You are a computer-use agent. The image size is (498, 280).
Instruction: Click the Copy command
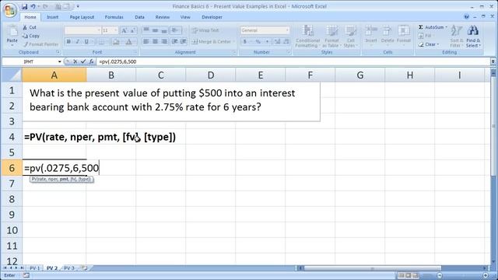point(31,36)
